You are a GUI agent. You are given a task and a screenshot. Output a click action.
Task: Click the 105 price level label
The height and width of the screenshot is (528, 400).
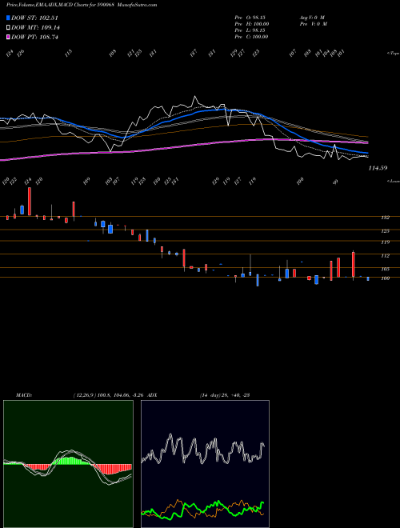[385, 269]
